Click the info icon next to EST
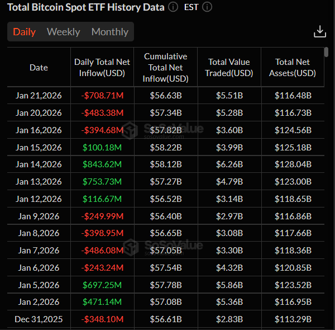Image resolution: width=335 pixels, height=330 pixels. point(208,7)
